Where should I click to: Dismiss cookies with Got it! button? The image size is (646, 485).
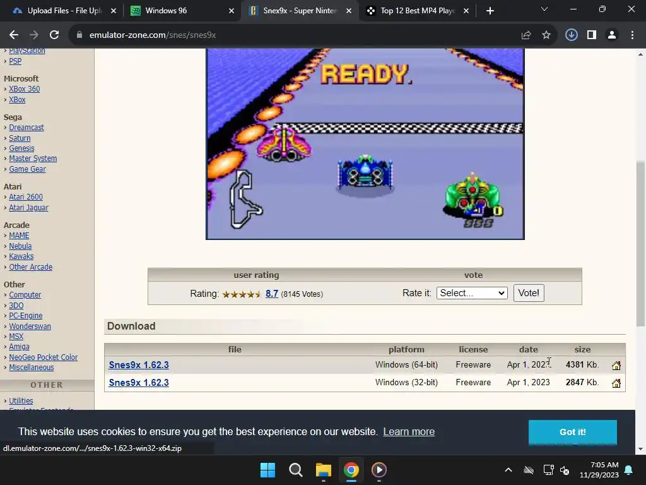(x=573, y=432)
